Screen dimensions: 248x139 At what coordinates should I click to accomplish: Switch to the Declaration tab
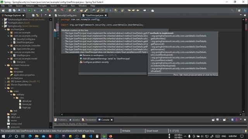(x=89, y=120)
